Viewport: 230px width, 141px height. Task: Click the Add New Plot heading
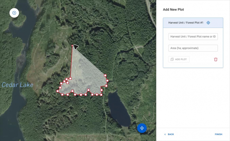click(x=173, y=10)
